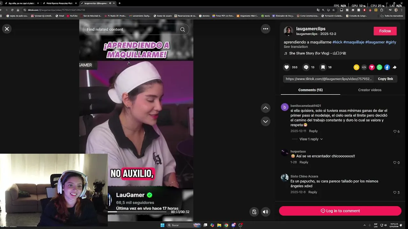The height and width of the screenshot is (229, 408).
Task: Click the yellow repost icon
Action: pos(356,67)
